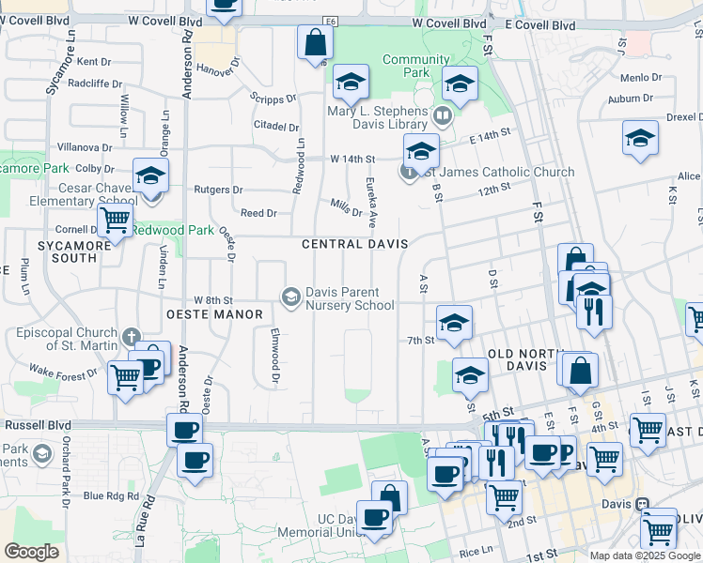Click the Map data ©2025 Google attribution
The height and width of the screenshot is (563, 703).
(645, 556)
